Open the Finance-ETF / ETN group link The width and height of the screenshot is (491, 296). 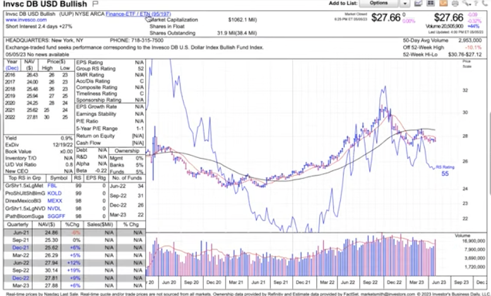pos(137,13)
